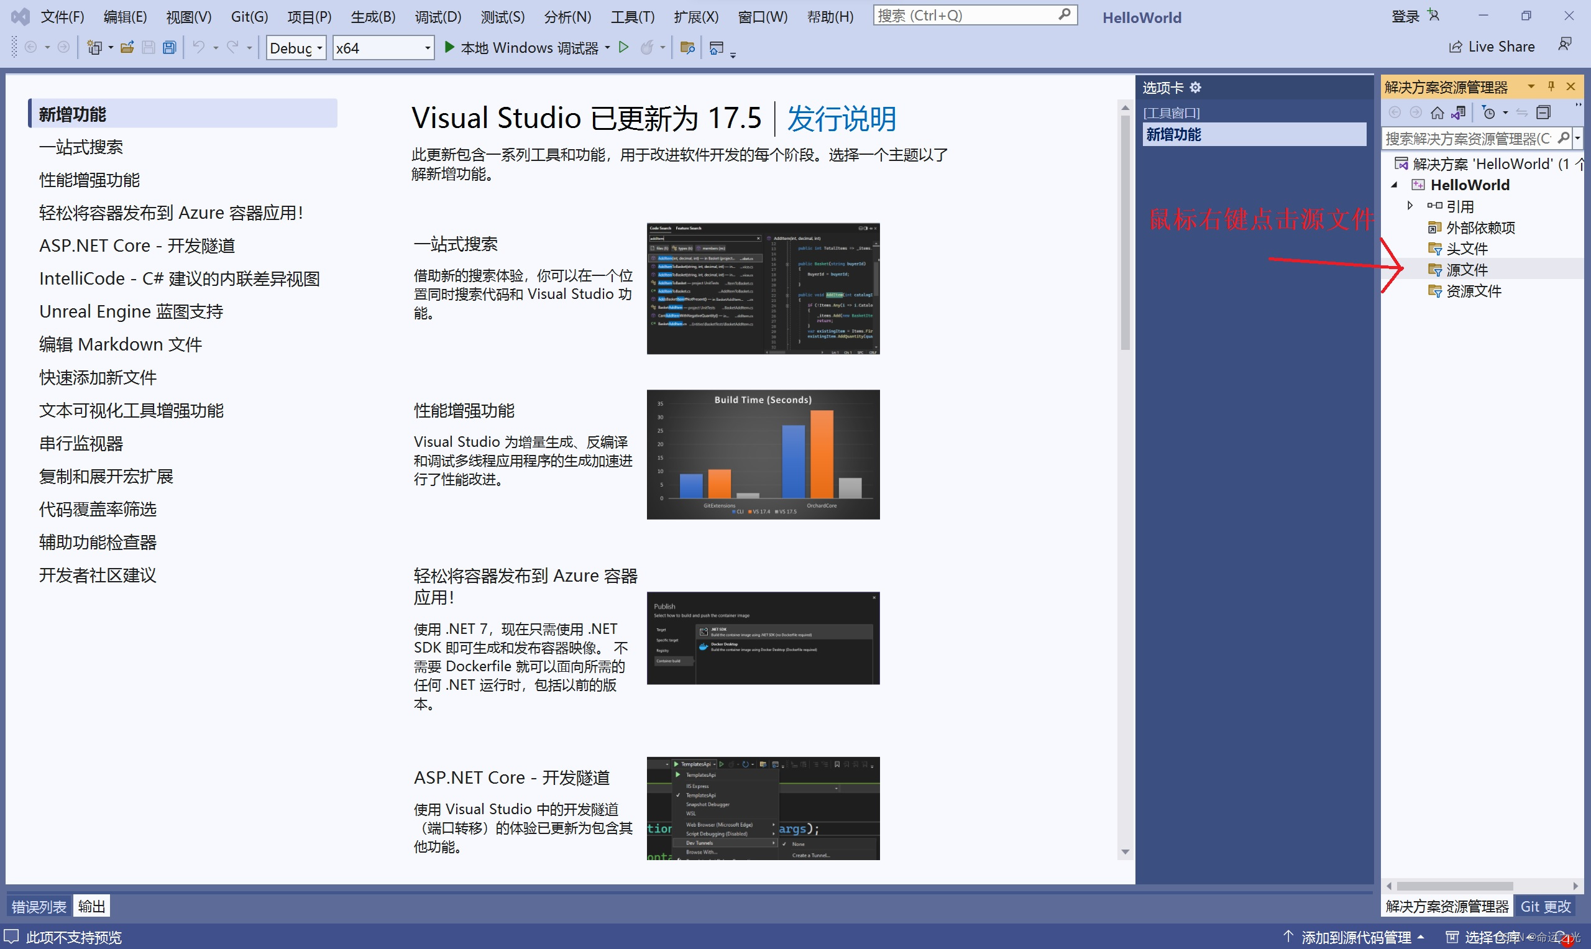
Task: Select Unreal Engine 蓝图支持 topic
Action: (131, 311)
